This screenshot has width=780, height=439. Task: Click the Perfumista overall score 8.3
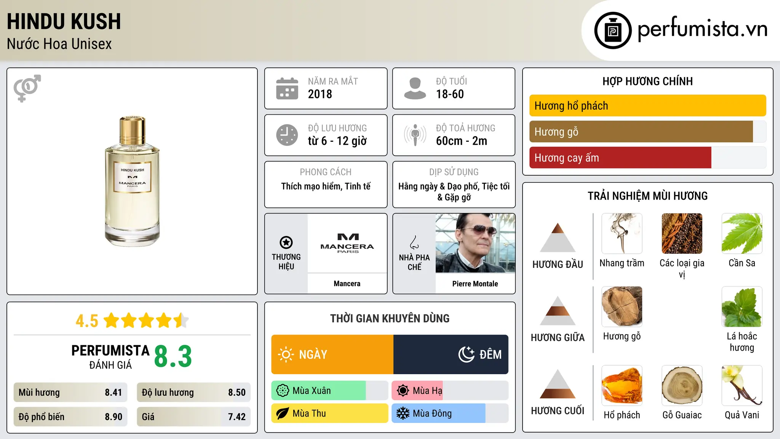click(173, 357)
